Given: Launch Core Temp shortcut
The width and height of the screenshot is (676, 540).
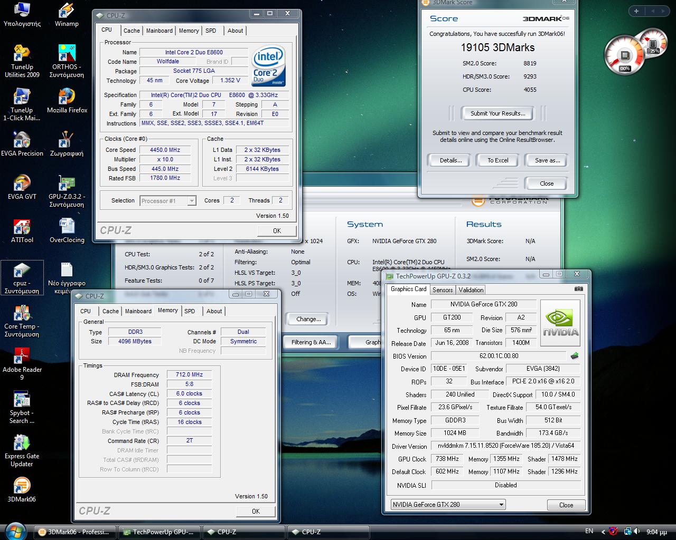Looking at the screenshot, I should click(22, 321).
